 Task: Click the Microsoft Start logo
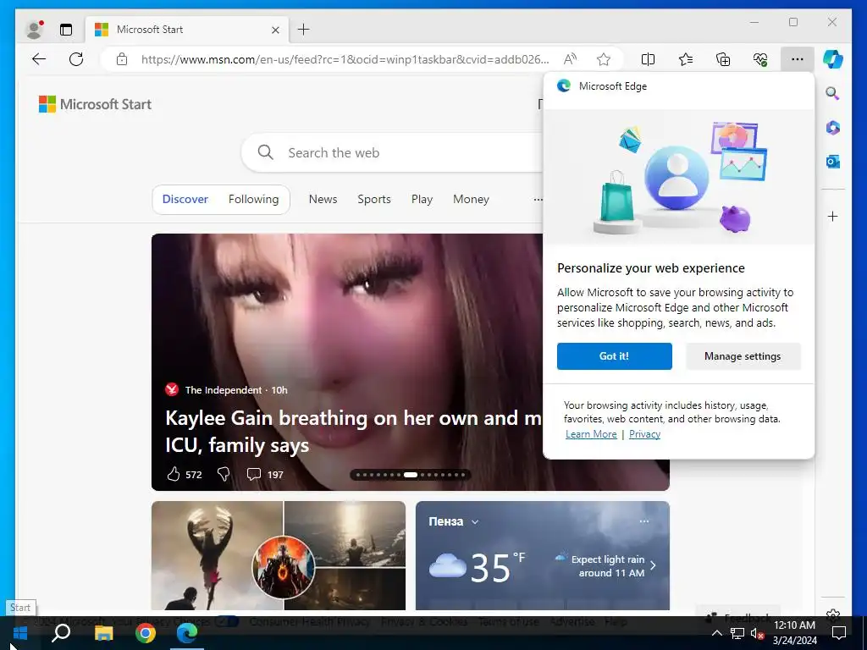pyautogui.click(x=95, y=104)
